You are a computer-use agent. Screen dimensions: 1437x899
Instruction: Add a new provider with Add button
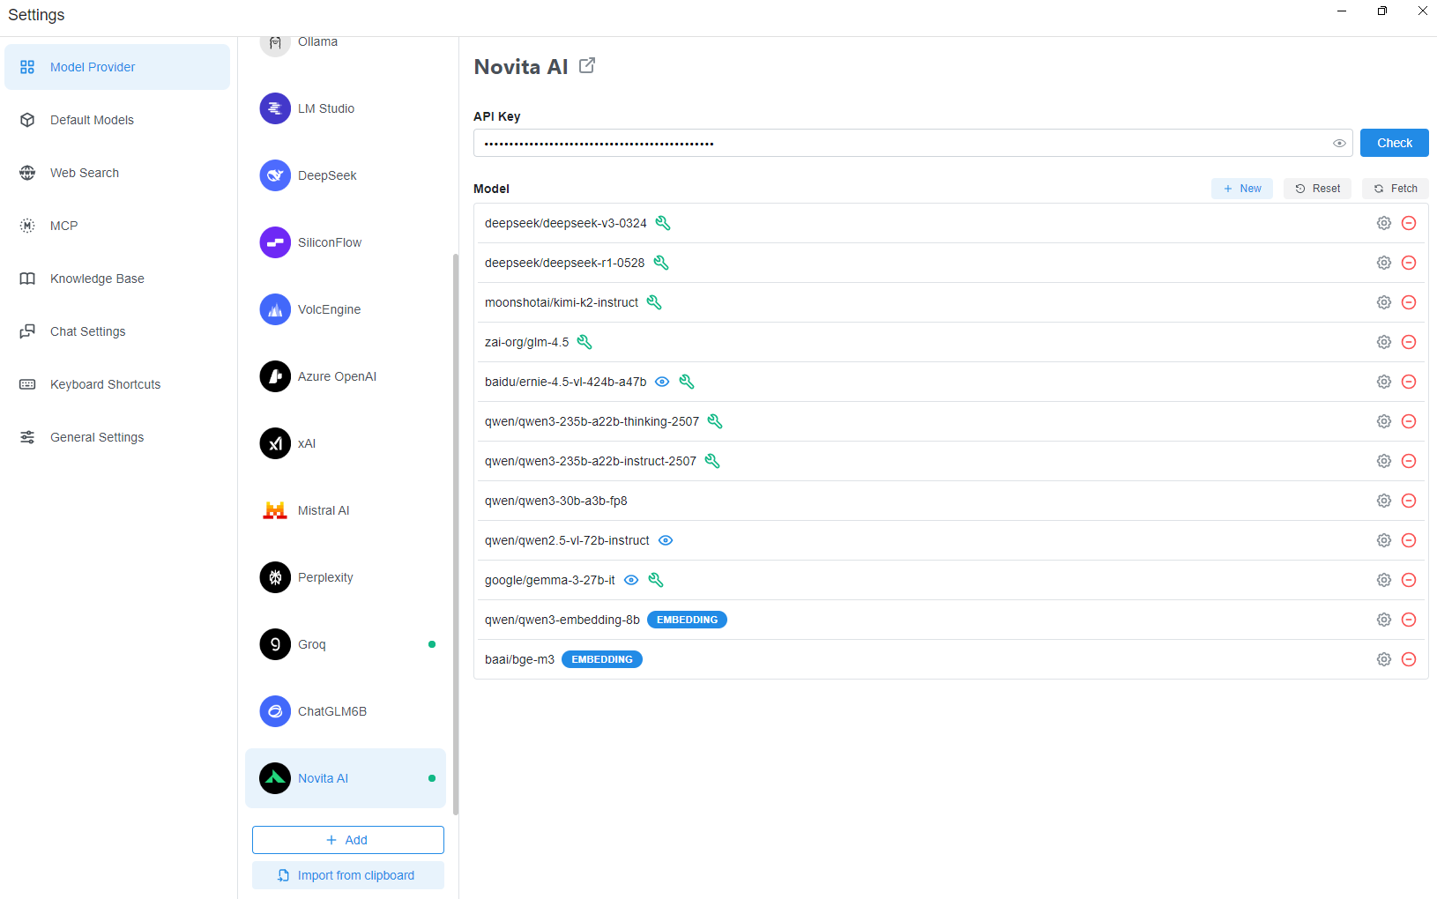[348, 840]
